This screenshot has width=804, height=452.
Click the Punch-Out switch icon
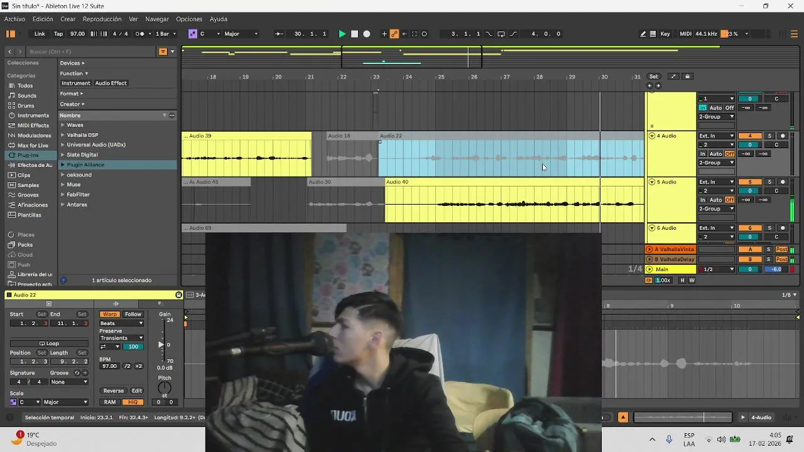[513, 34]
